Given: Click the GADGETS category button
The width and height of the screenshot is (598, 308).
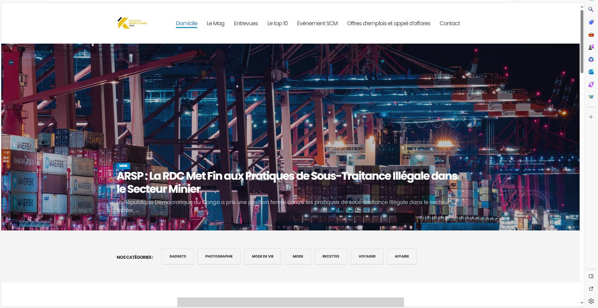Looking at the screenshot, I should (178, 256).
